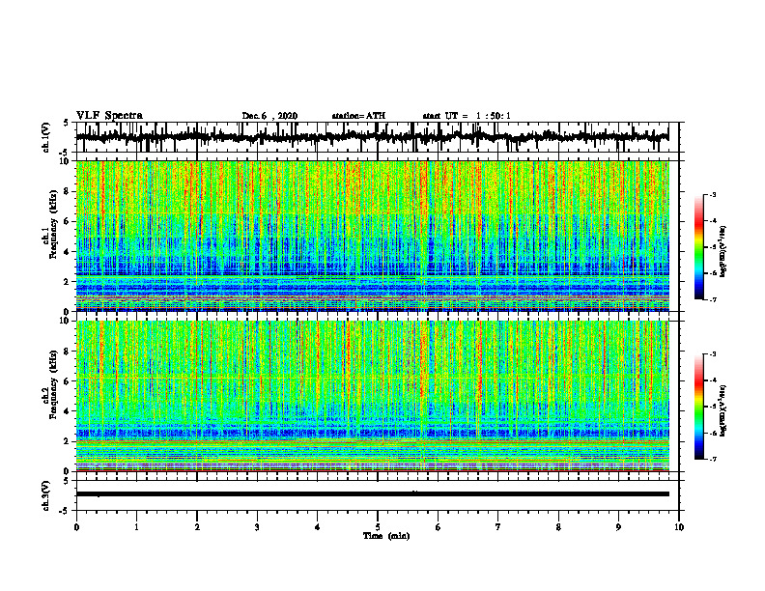Click time axis tick label "7"
The image size is (765, 591).
click(498, 527)
